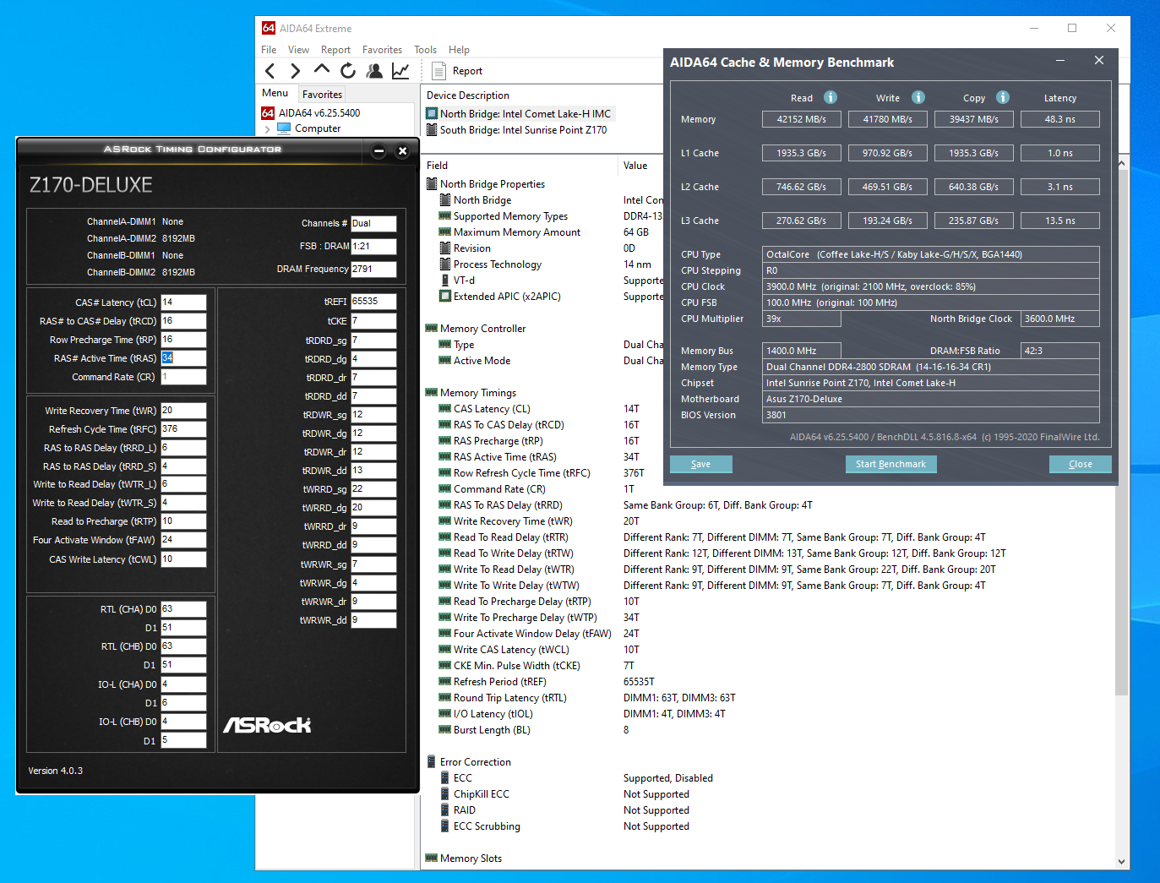Click the Read column info icon
Screen dimensions: 1160x883
coord(831,97)
